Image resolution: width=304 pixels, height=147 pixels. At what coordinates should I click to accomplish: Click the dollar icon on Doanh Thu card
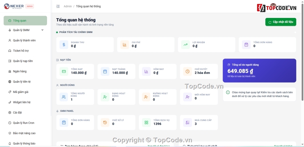click(x=64, y=45)
